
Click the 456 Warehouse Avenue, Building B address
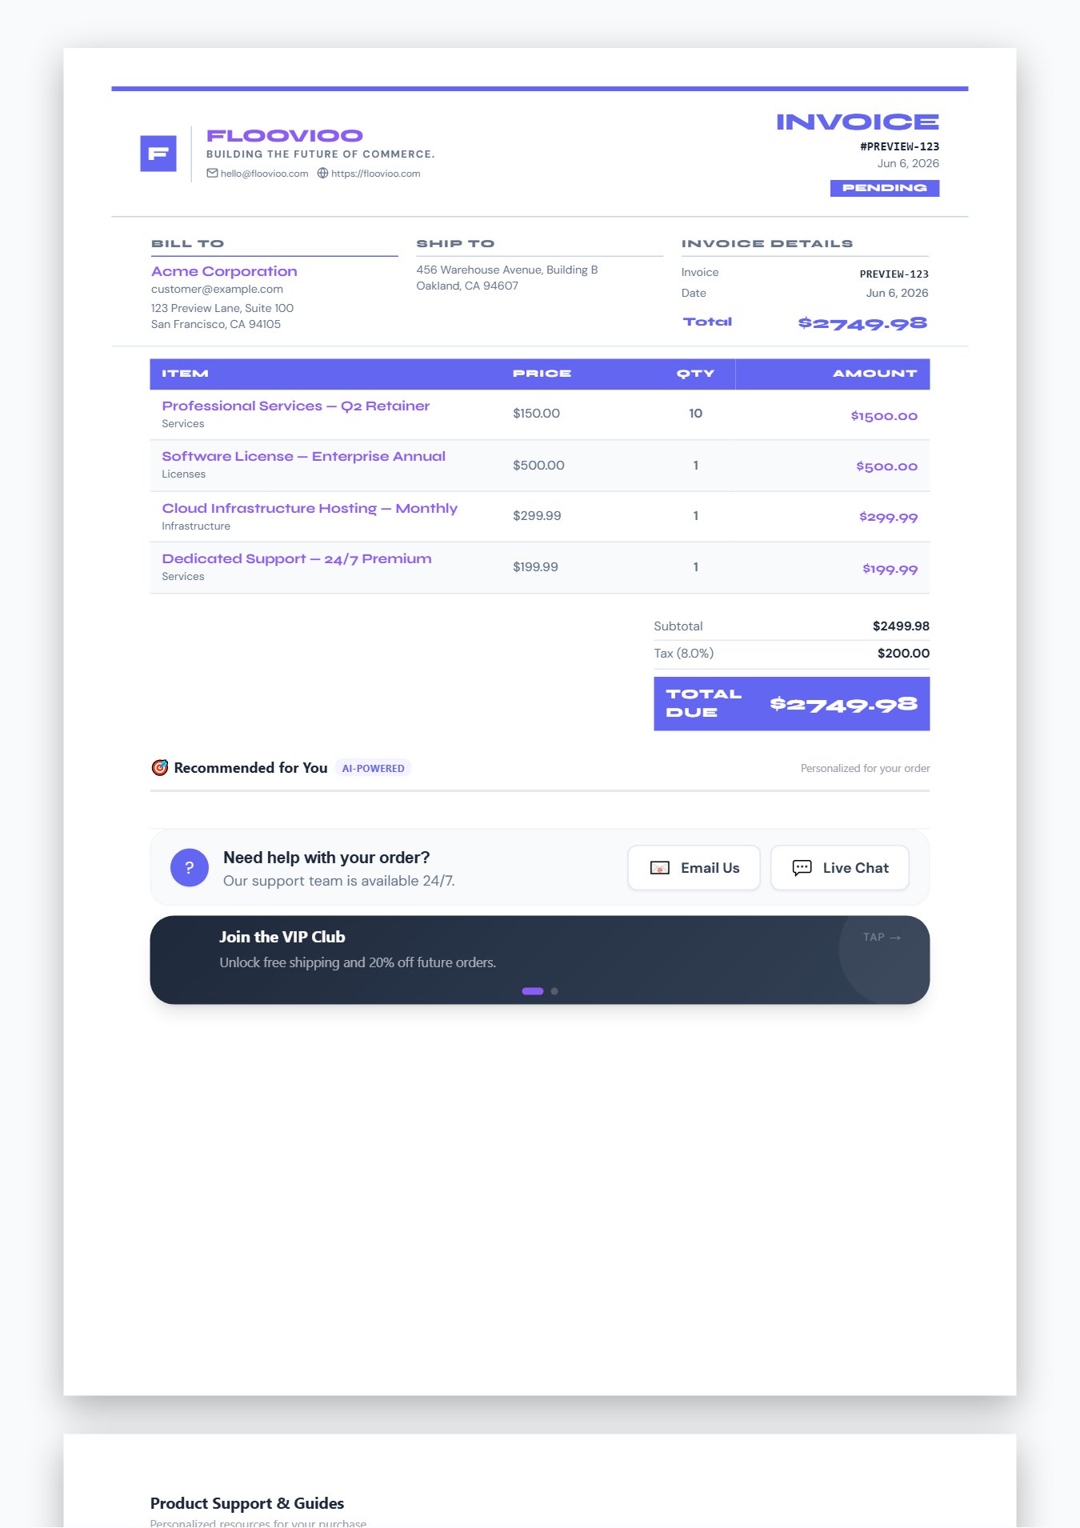(506, 270)
